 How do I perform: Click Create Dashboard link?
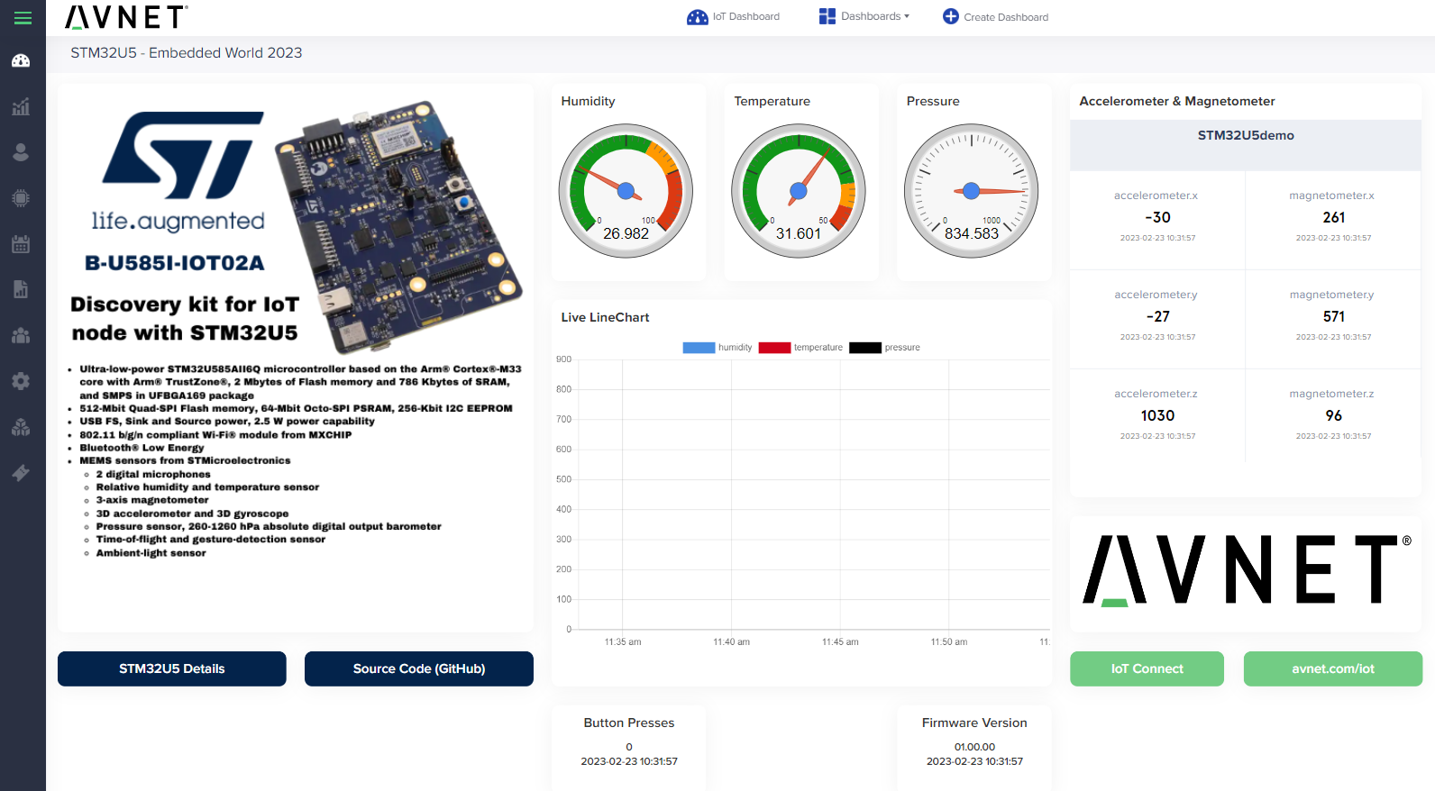coord(1006,17)
